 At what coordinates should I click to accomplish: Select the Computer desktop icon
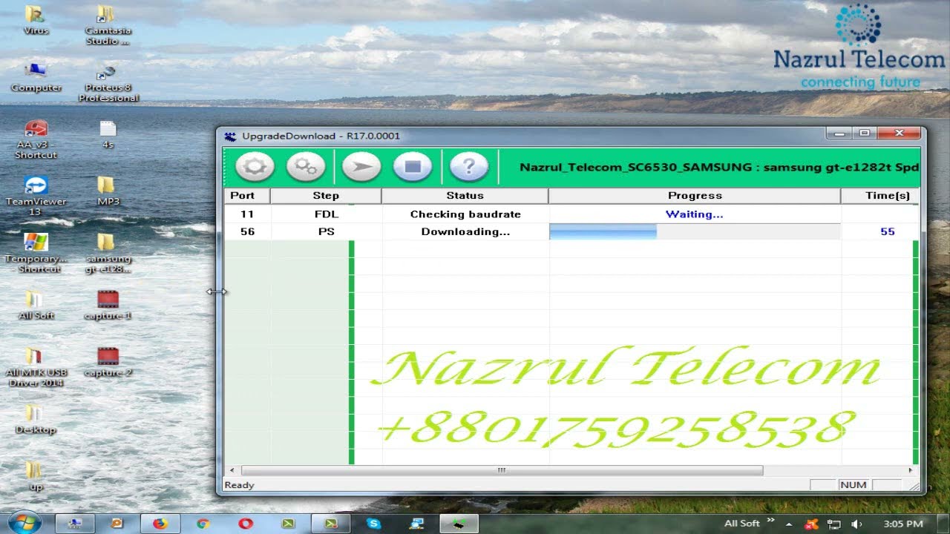click(x=36, y=77)
